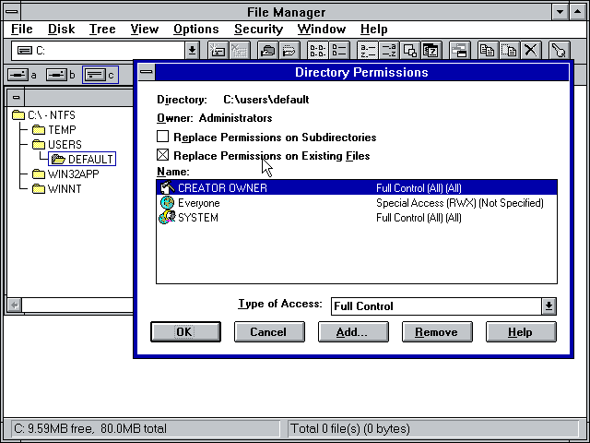The image size is (590, 443).
Task: Open the File Manager window control menu
Action: (12, 12)
